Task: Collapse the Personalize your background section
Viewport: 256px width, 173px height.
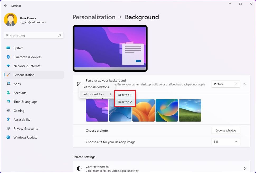Action: (x=245, y=84)
